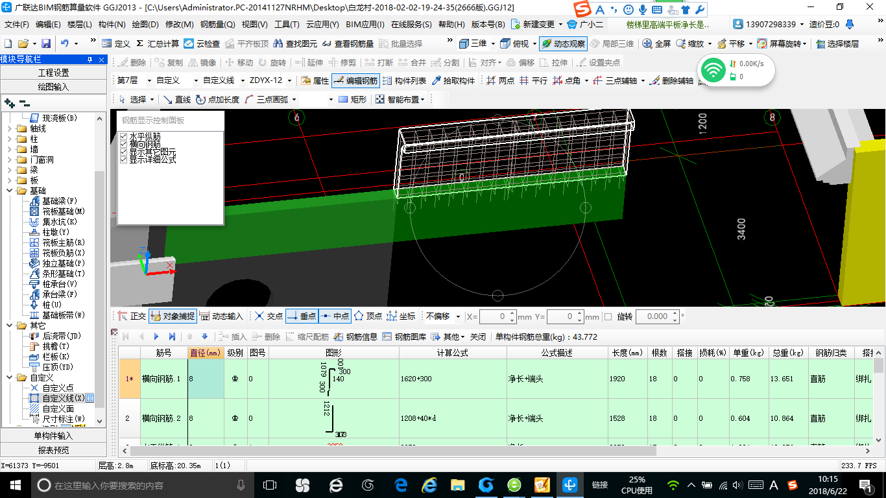Screen dimensions: 886x498
Task: Click 属性 properties tool
Action: pos(315,80)
